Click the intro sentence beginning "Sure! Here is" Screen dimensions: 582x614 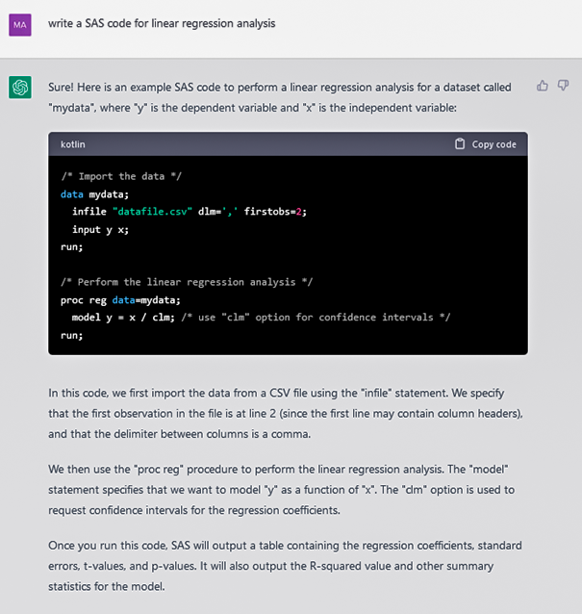(280, 97)
